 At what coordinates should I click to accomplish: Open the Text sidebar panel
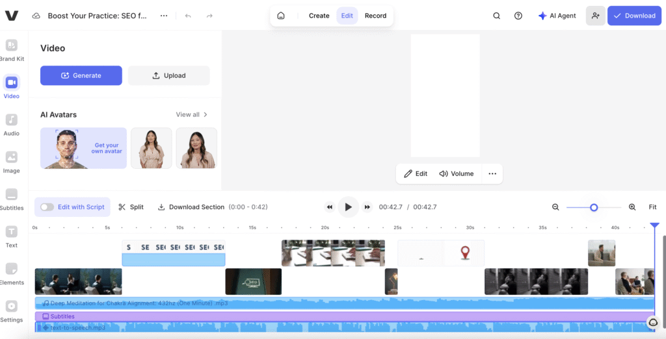click(x=12, y=237)
